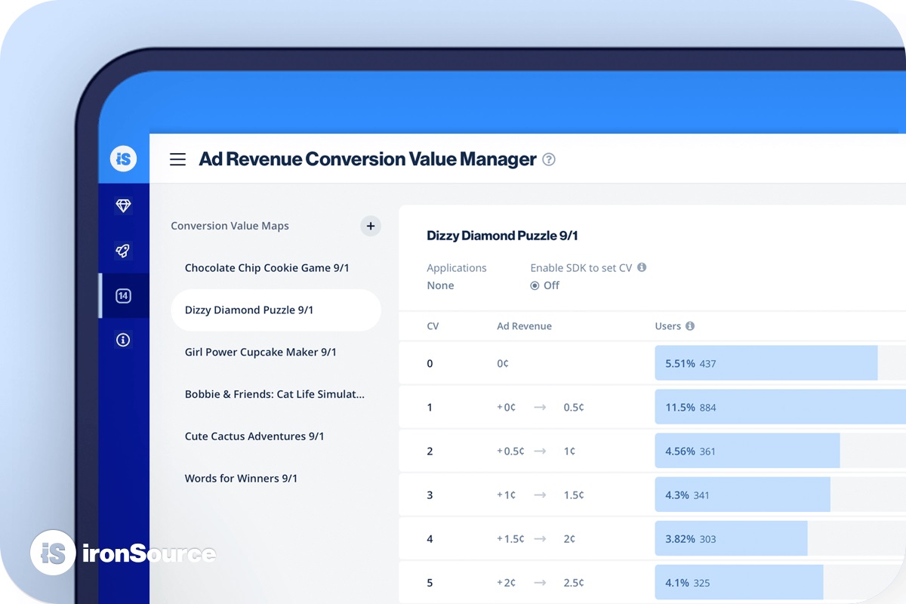
Task: Click info icon beside Enable SDK label
Action: [x=642, y=267]
